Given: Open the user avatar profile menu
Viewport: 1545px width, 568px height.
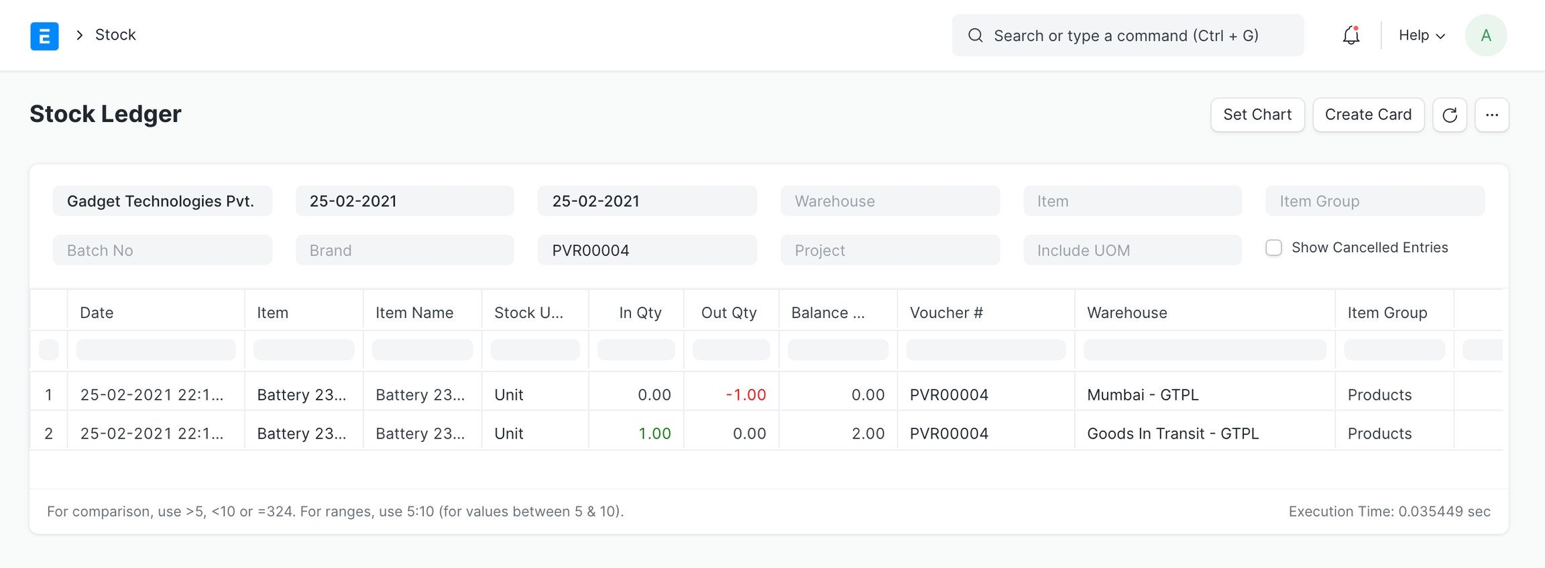Looking at the screenshot, I should point(1485,36).
